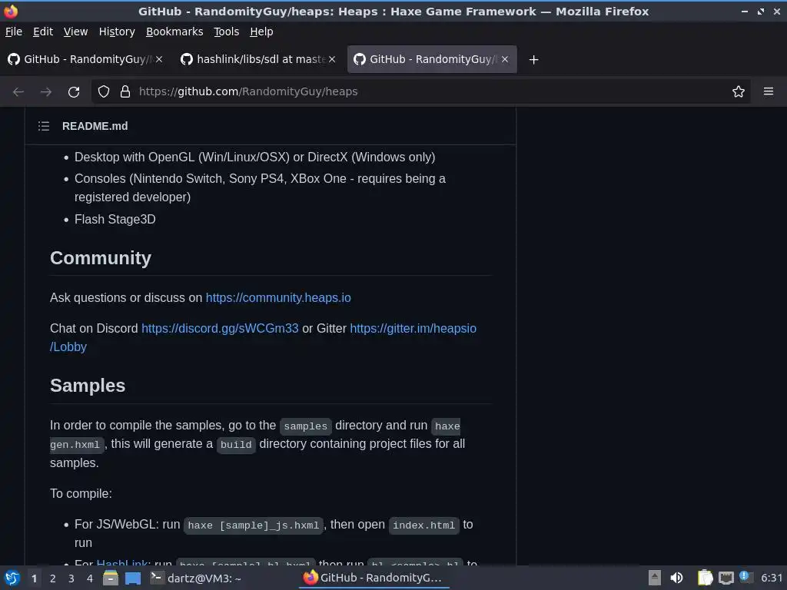Switch to workspace 2
Screen dimensions: 787x590
point(53,578)
